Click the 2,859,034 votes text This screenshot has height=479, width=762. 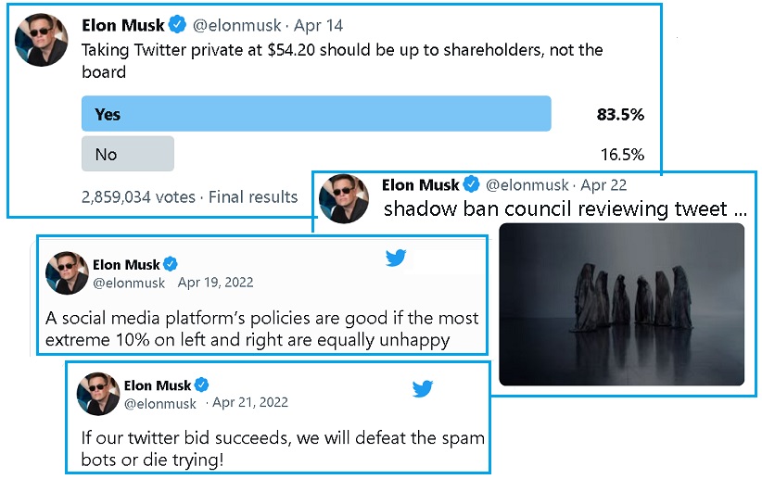click(x=138, y=196)
